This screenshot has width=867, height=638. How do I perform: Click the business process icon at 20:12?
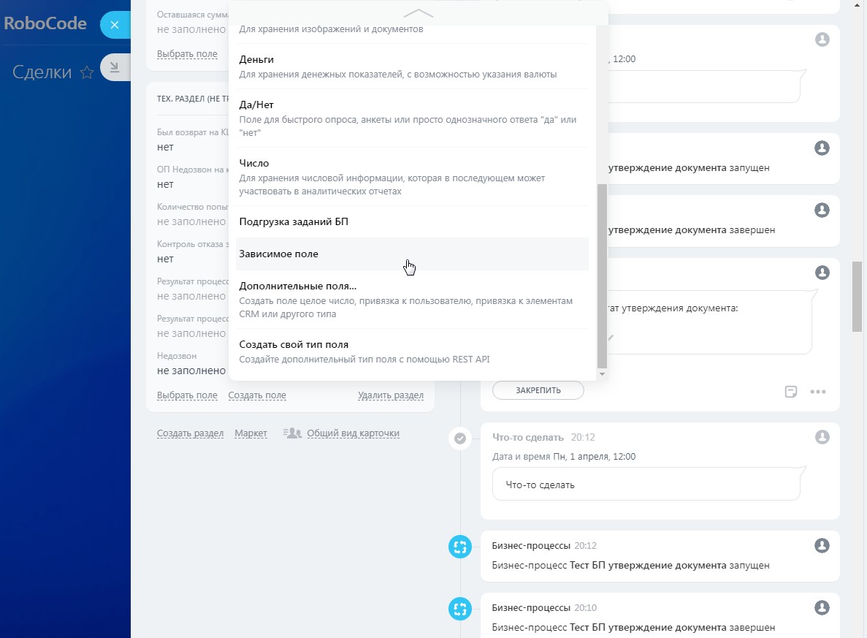coord(460,547)
